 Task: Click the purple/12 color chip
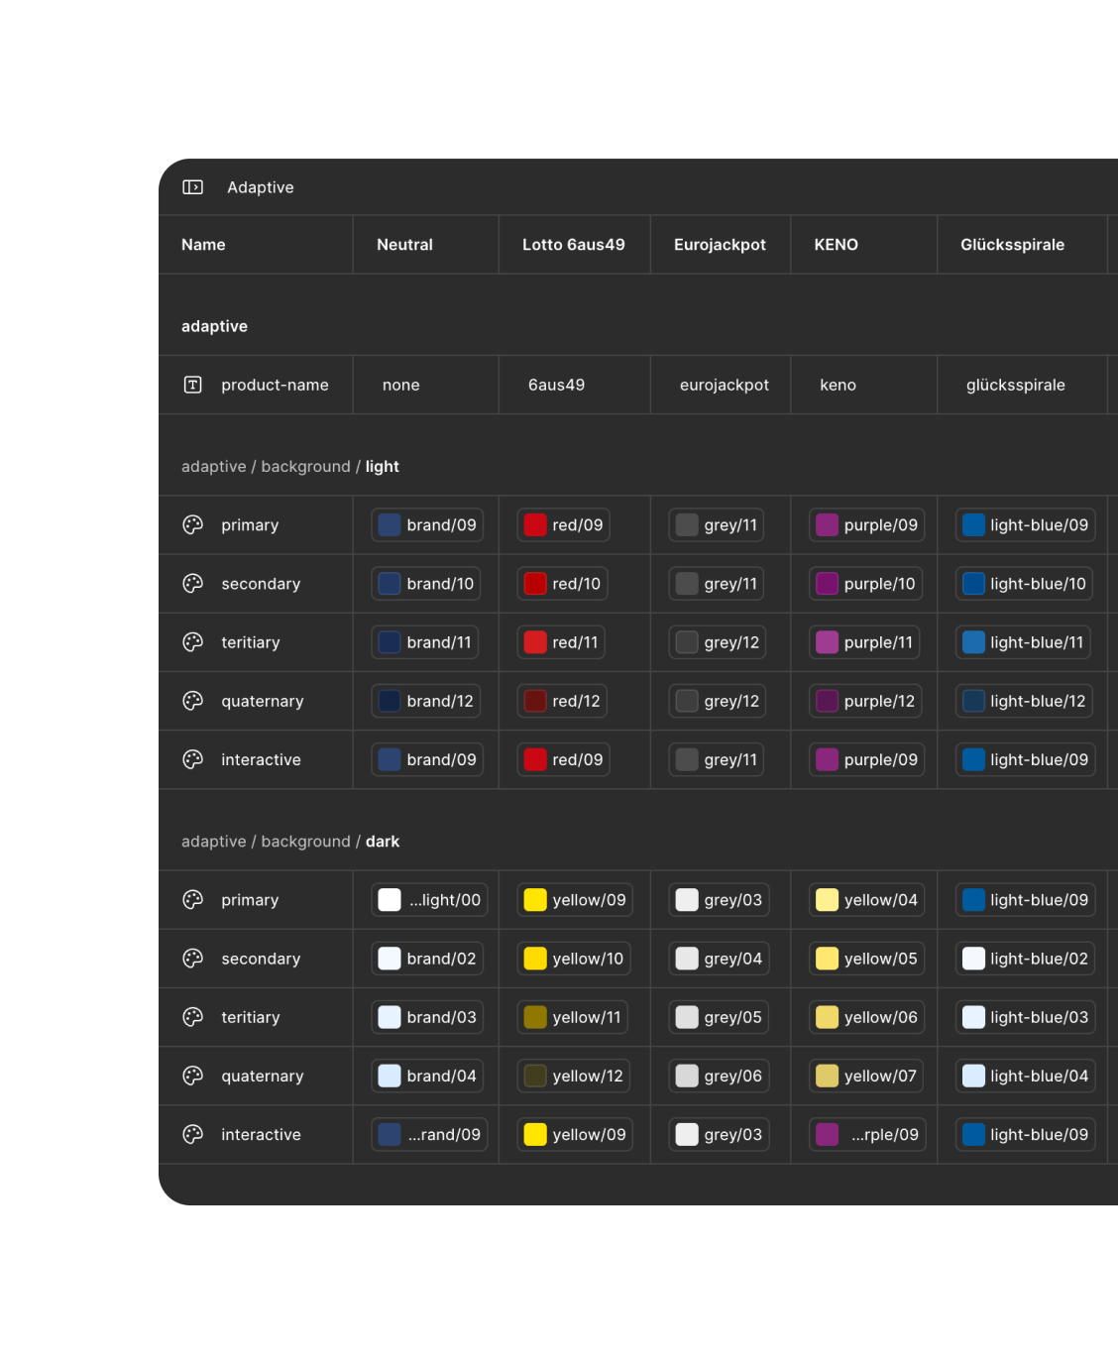(x=865, y=701)
